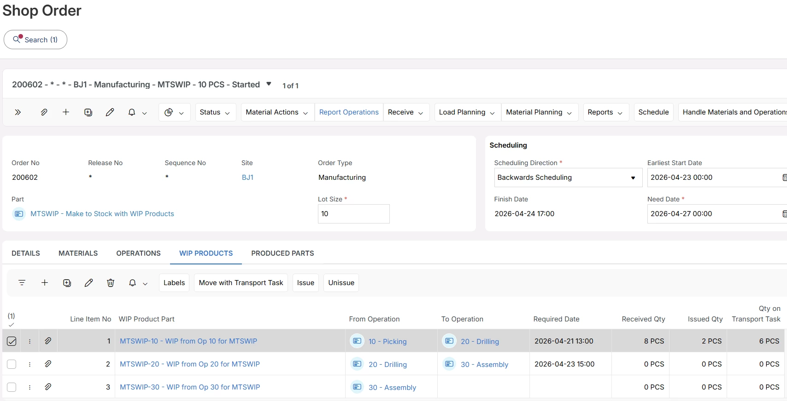Expand header bell dropdown arrow
Screen dimensions: 787x401
(x=145, y=113)
